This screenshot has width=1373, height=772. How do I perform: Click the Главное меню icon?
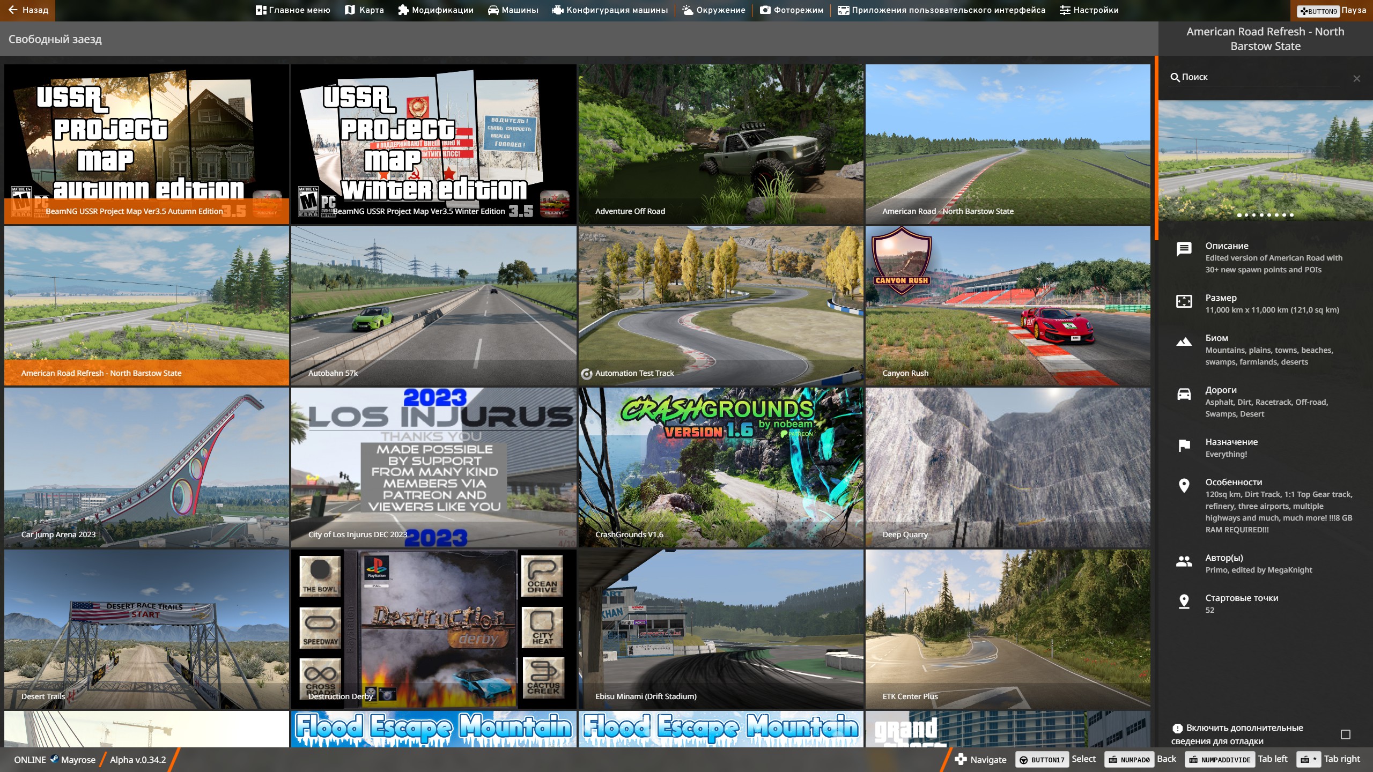pyautogui.click(x=261, y=10)
